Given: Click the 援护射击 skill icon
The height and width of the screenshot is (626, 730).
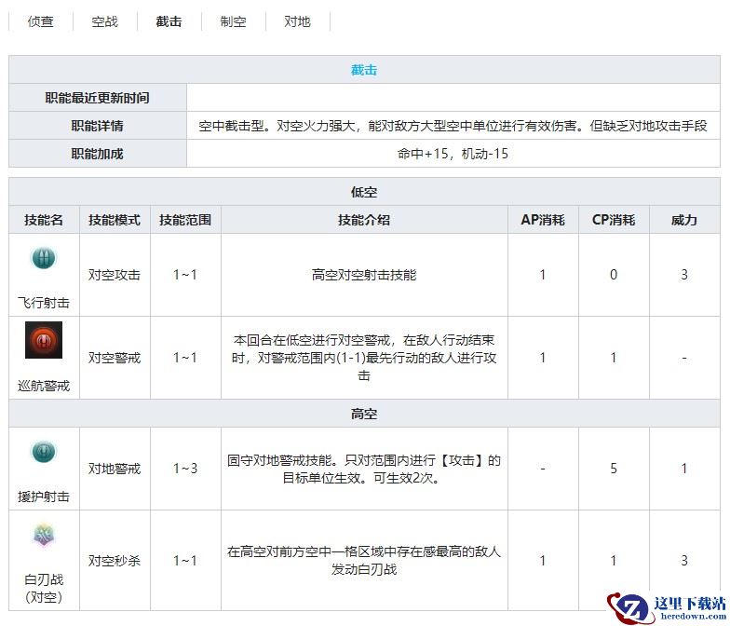Looking at the screenshot, I should pos(44,453).
